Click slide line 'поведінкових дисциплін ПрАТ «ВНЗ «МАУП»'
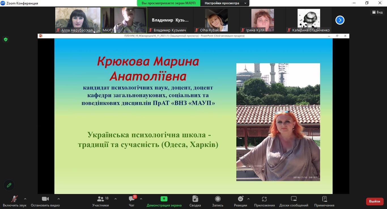Image resolution: width=387 pixels, height=209 pixels. tap(148, 103)
